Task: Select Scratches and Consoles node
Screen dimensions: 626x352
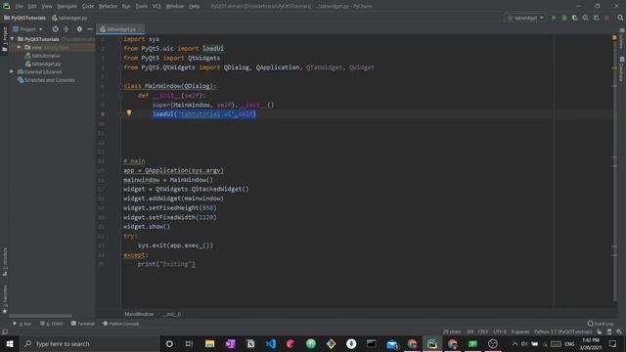Action: tap(46, 80)
